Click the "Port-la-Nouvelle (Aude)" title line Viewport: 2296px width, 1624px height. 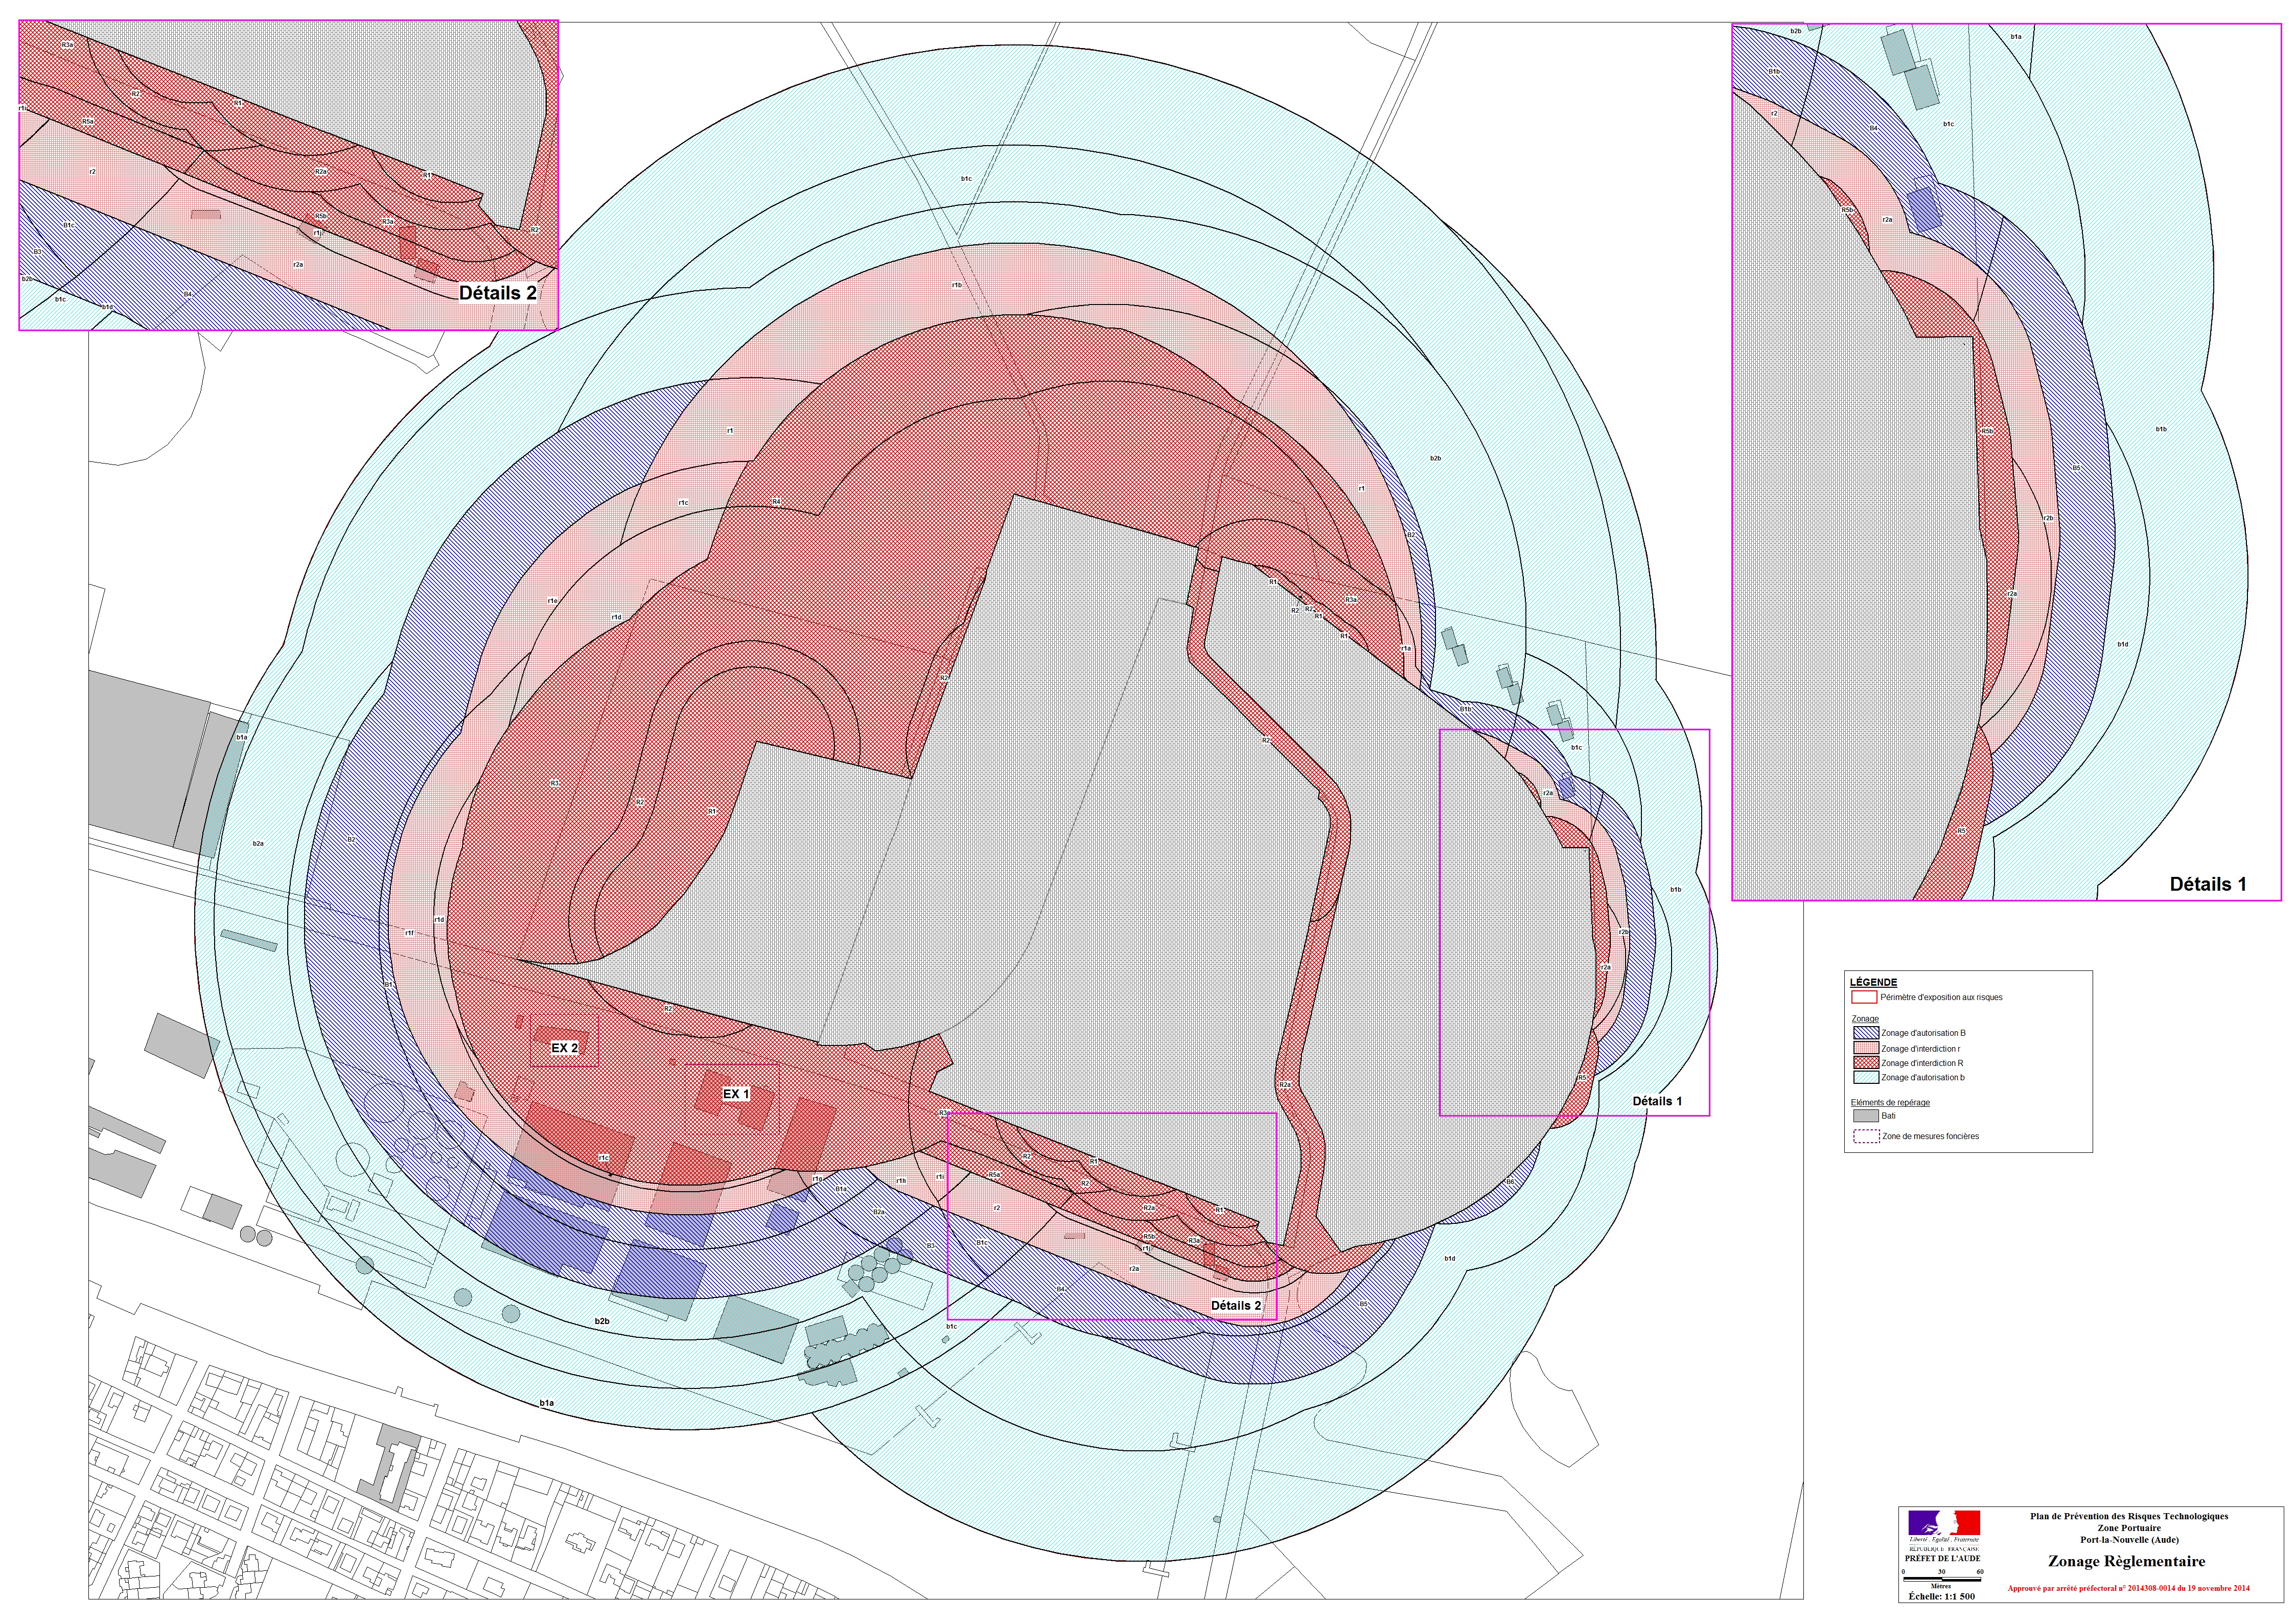[2129, 1540]
